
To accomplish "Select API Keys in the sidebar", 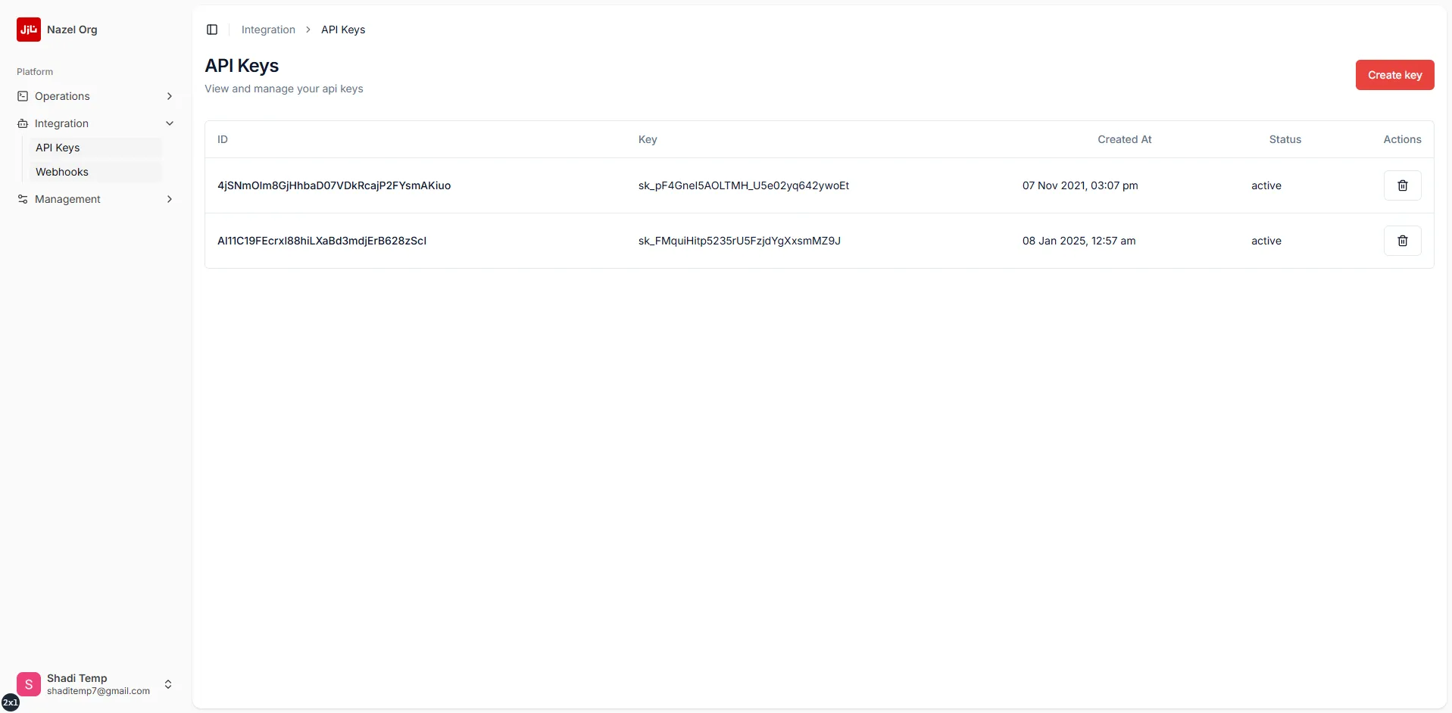I will [58, 148].
